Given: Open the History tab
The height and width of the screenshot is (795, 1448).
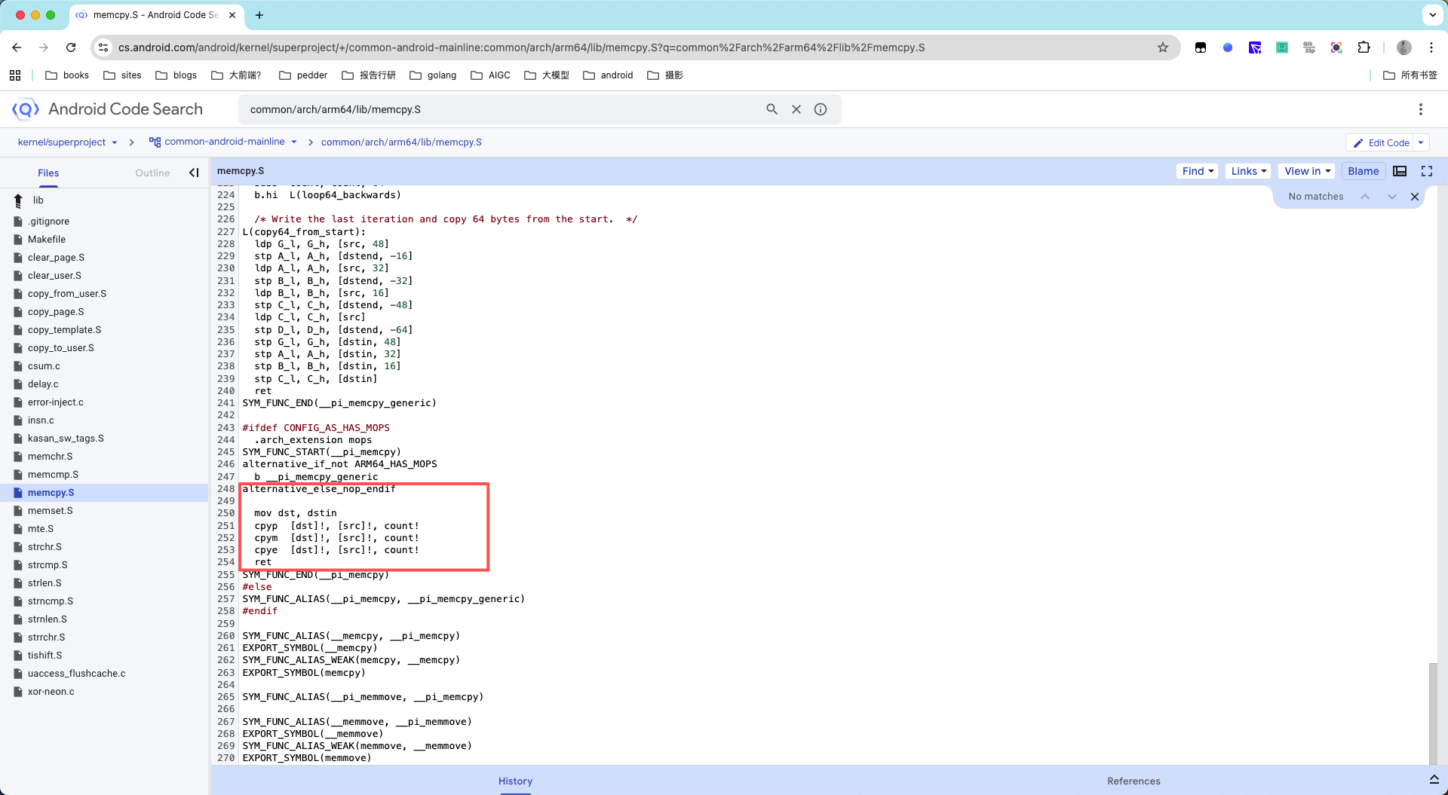Looking at the screenshot, I should [x=515, y=781].
